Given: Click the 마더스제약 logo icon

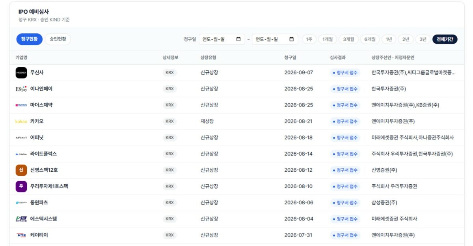Looking at the screenshot, I should pyautogui.click(x=21, y=105).
